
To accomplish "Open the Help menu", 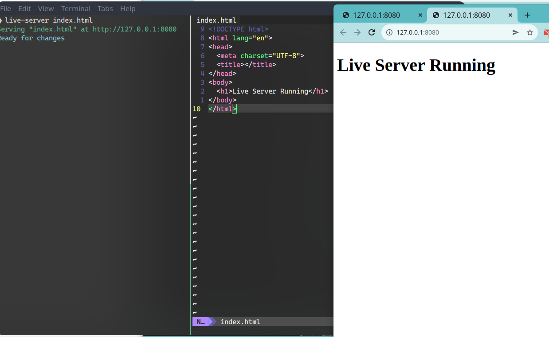I will pyautogui.click(x=128, y=8).
